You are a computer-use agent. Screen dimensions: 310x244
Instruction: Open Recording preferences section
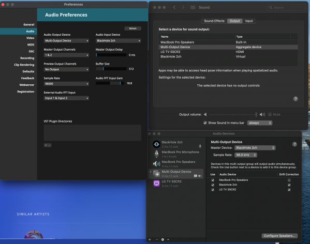(19, 58)
